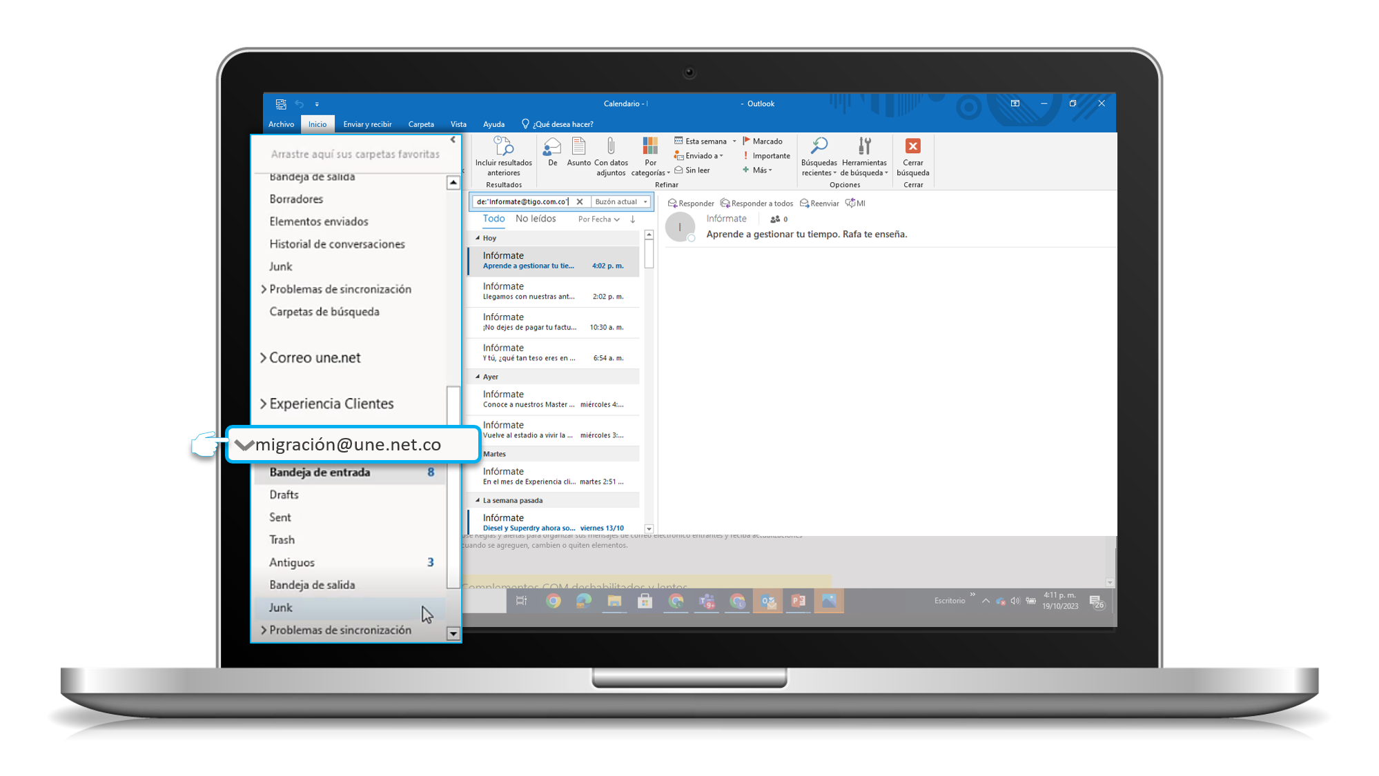Open Chrome from the taskbar

click(553, 601)
